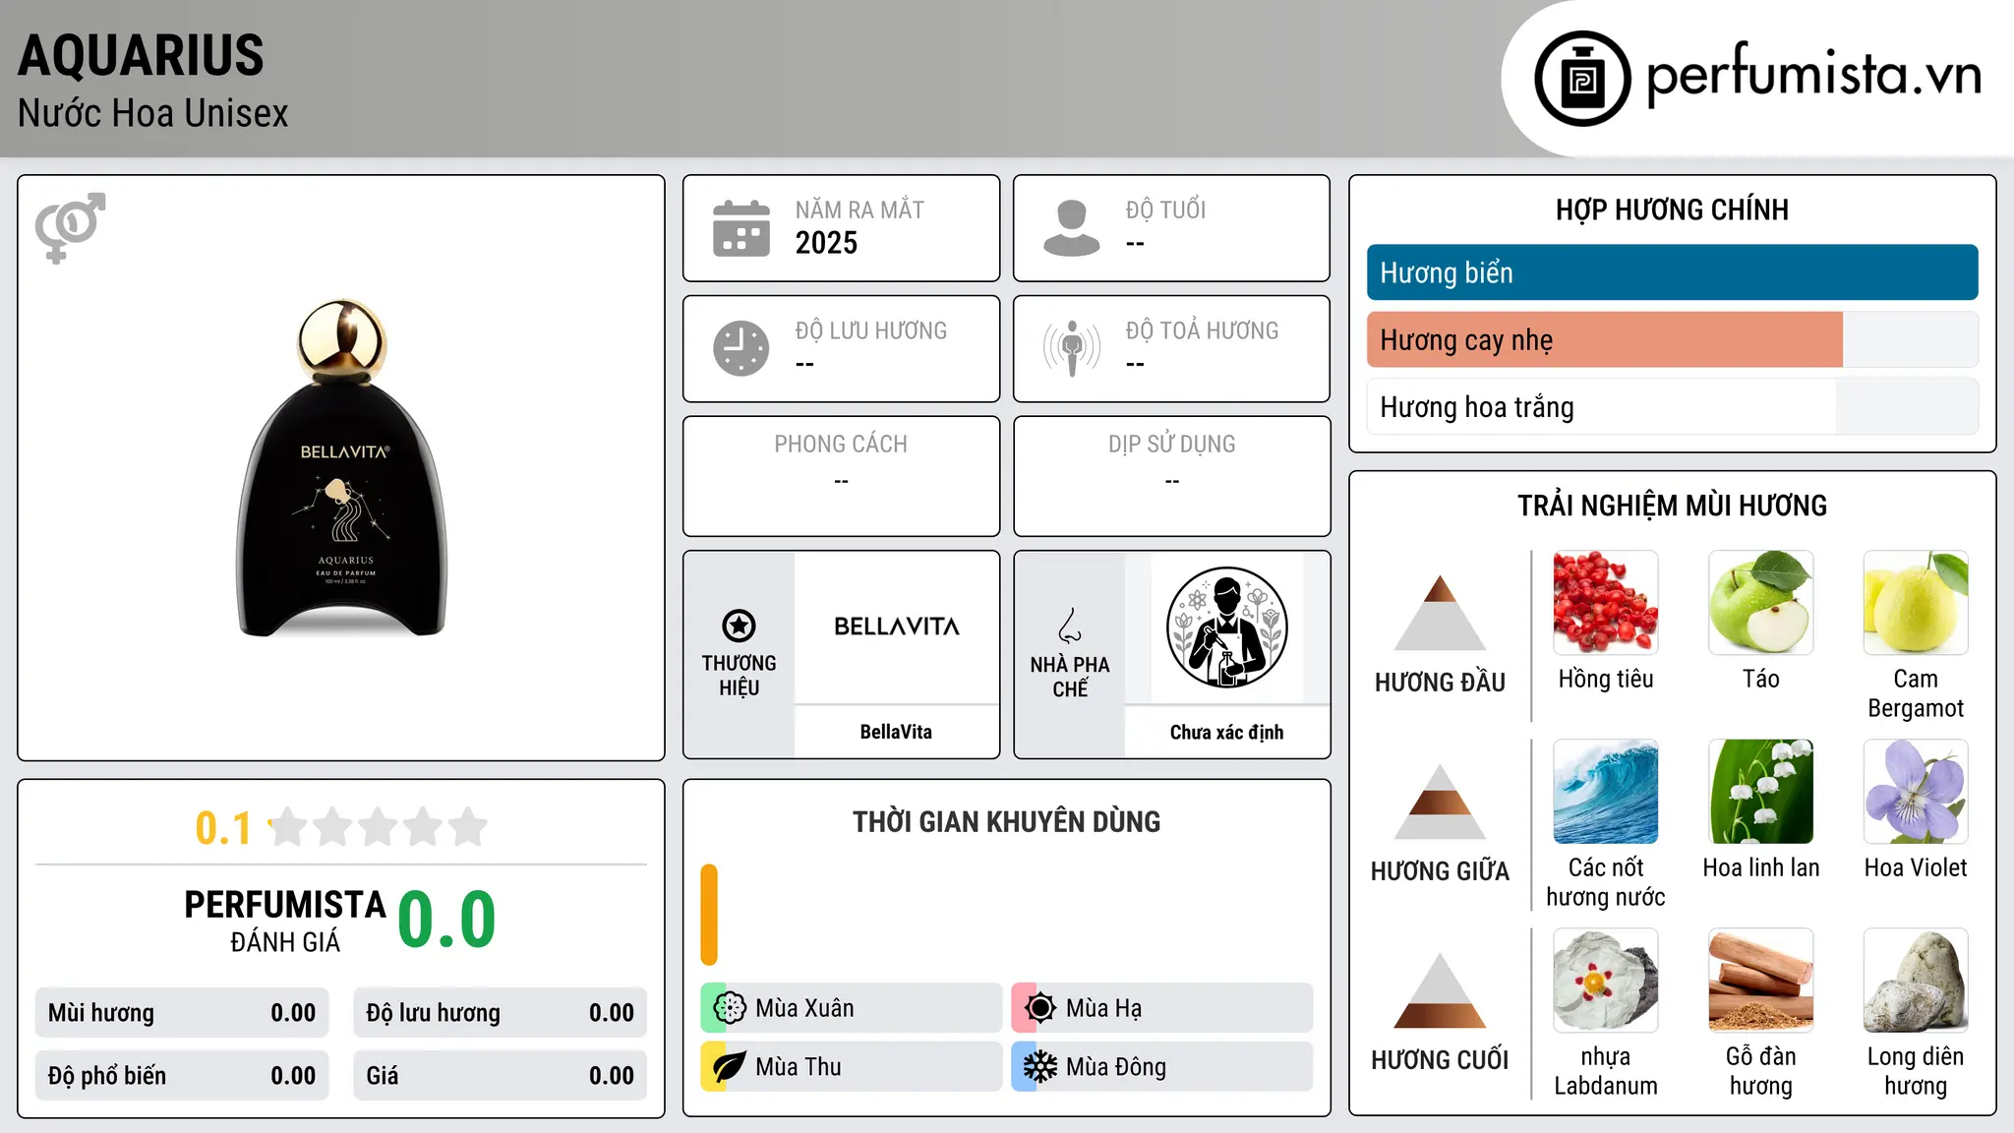Click the perfumista.vn perfume bottle logo icon
2014x1133 pixels.
pyautogui.click(x=1582, y=79)
